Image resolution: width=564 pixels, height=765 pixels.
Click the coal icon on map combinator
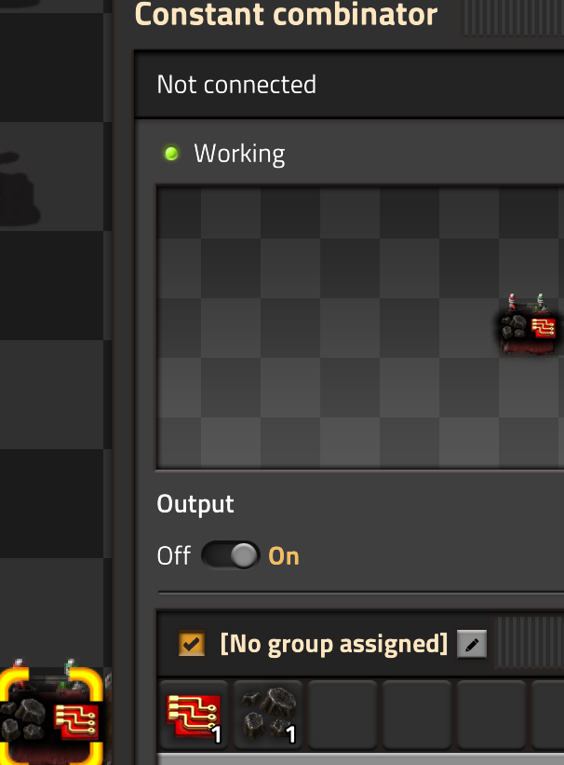[24, 719]
